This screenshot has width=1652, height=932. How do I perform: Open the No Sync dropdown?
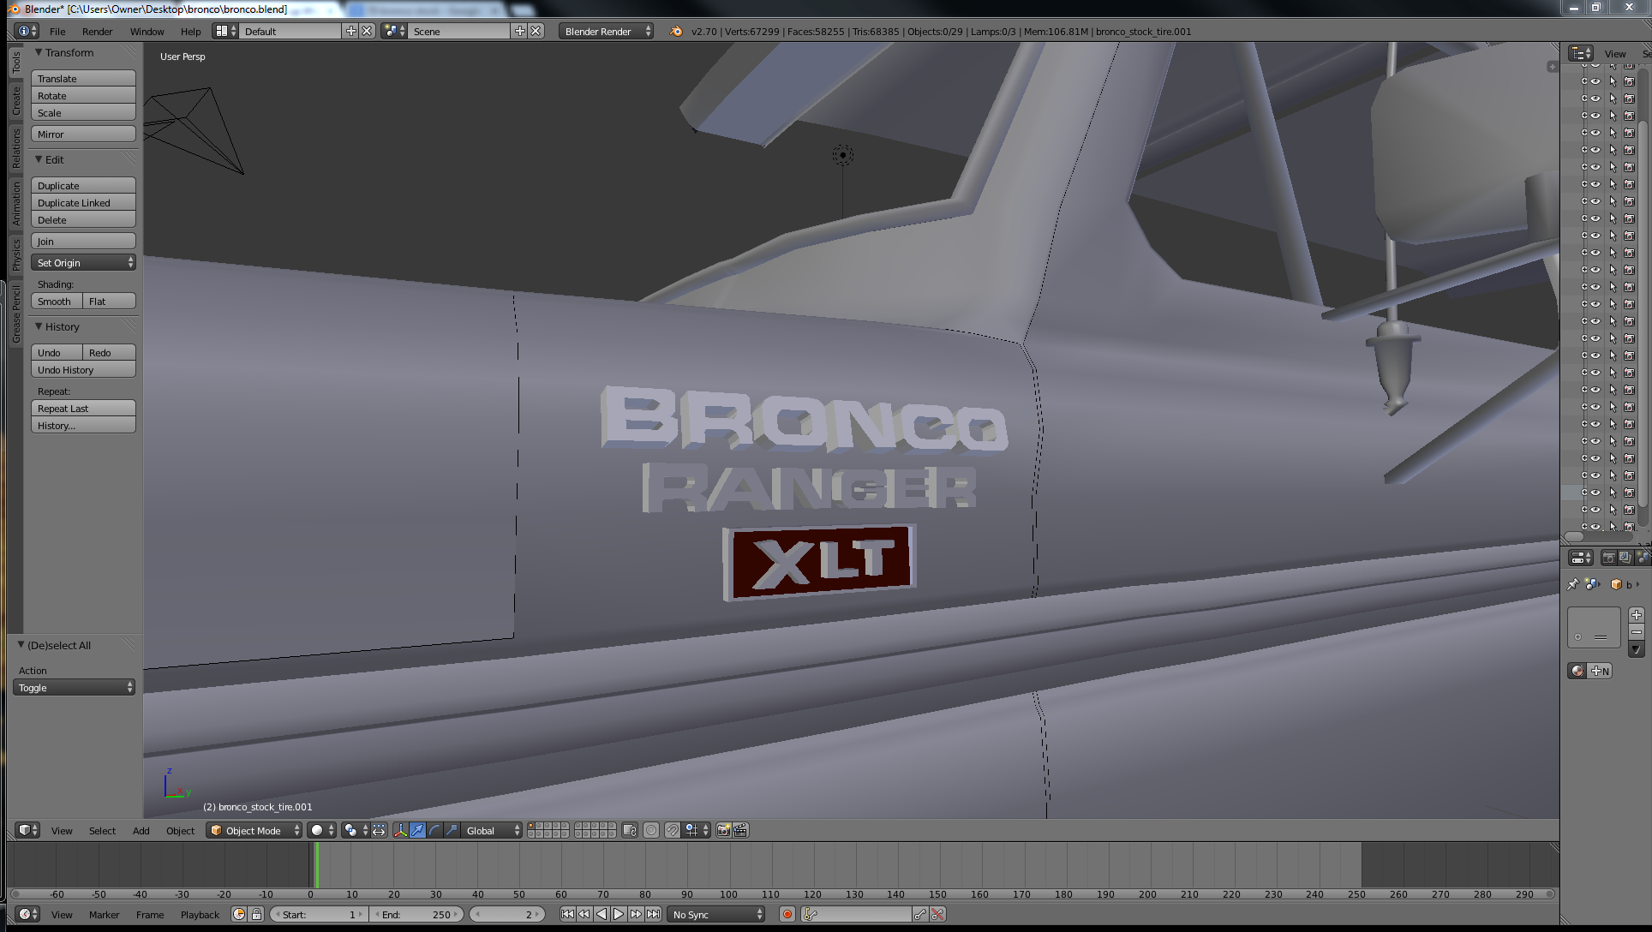click(x=716, y=915)
